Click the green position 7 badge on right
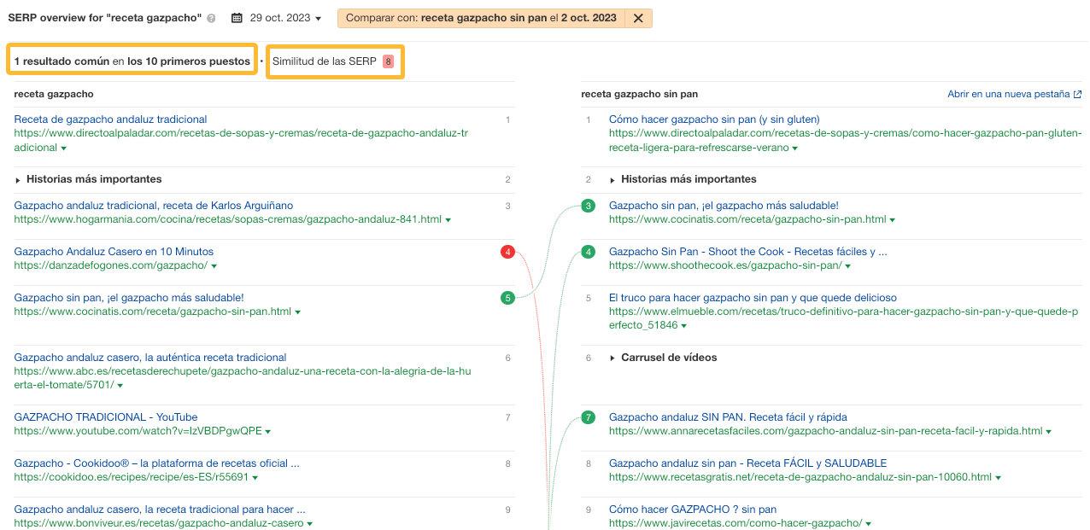Image resolution: width=1090 pixels, height=530 pixels. (588, 417)
